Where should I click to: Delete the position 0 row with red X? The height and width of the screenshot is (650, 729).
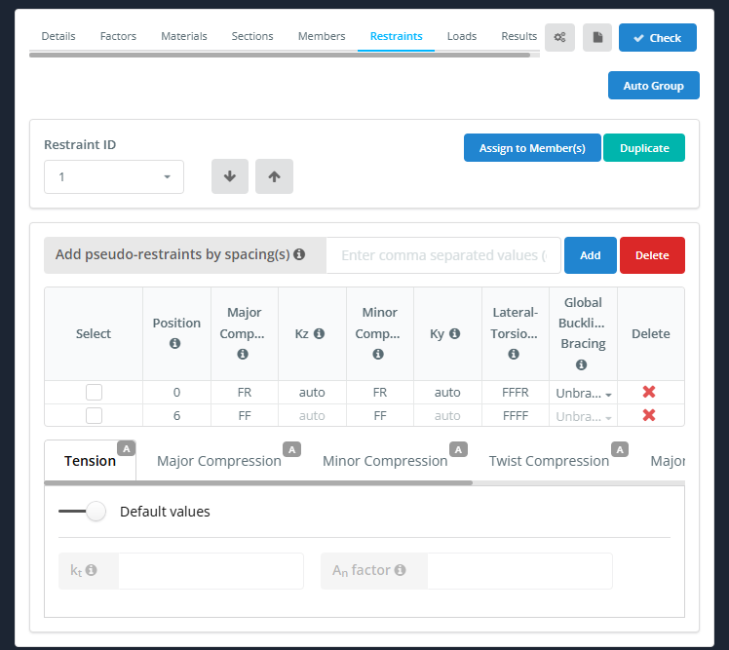[x=649, y=392]
